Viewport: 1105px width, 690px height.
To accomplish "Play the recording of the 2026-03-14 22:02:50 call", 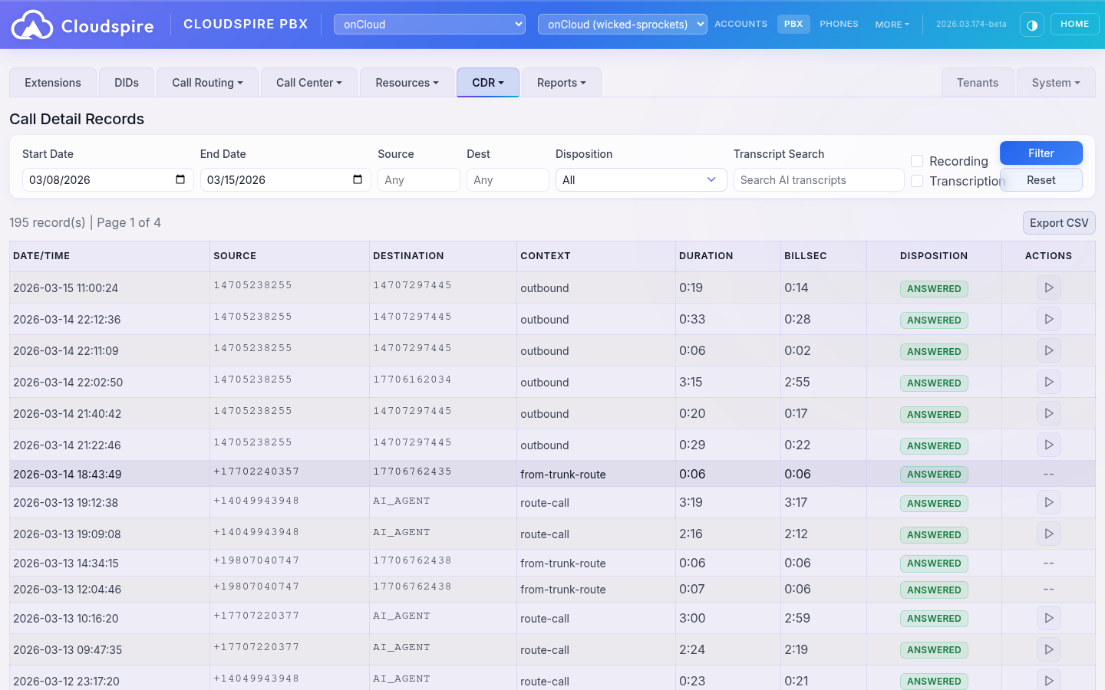I will pyautogui.click(x=1048, y=382).
